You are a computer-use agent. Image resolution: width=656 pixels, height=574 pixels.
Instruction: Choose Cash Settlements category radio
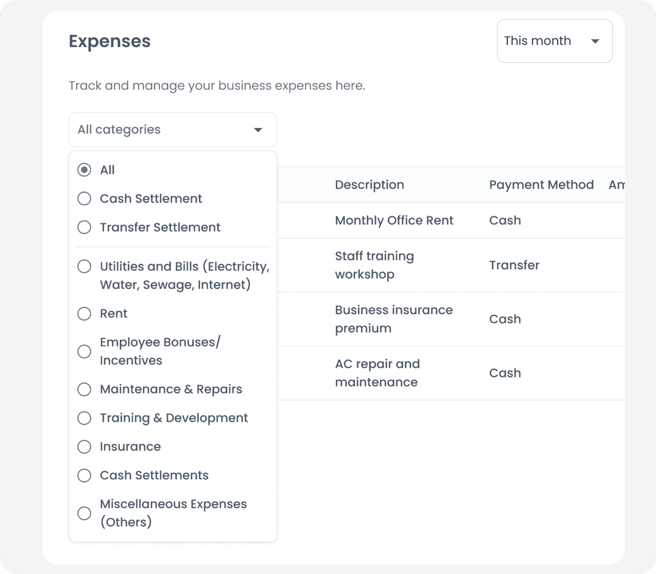[x=84, y=476]
